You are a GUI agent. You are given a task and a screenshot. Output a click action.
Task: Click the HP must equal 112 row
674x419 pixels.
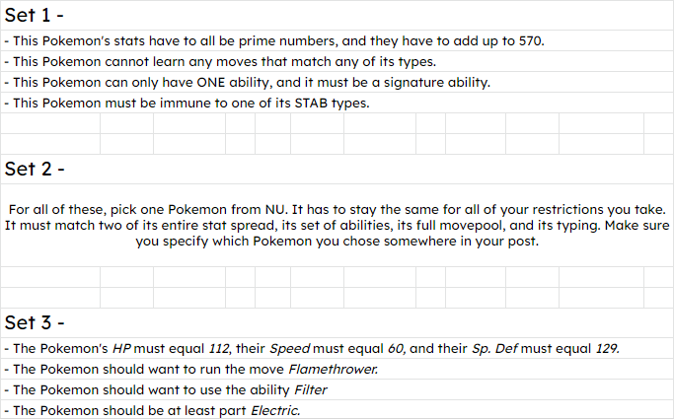(x=337, y=348)
